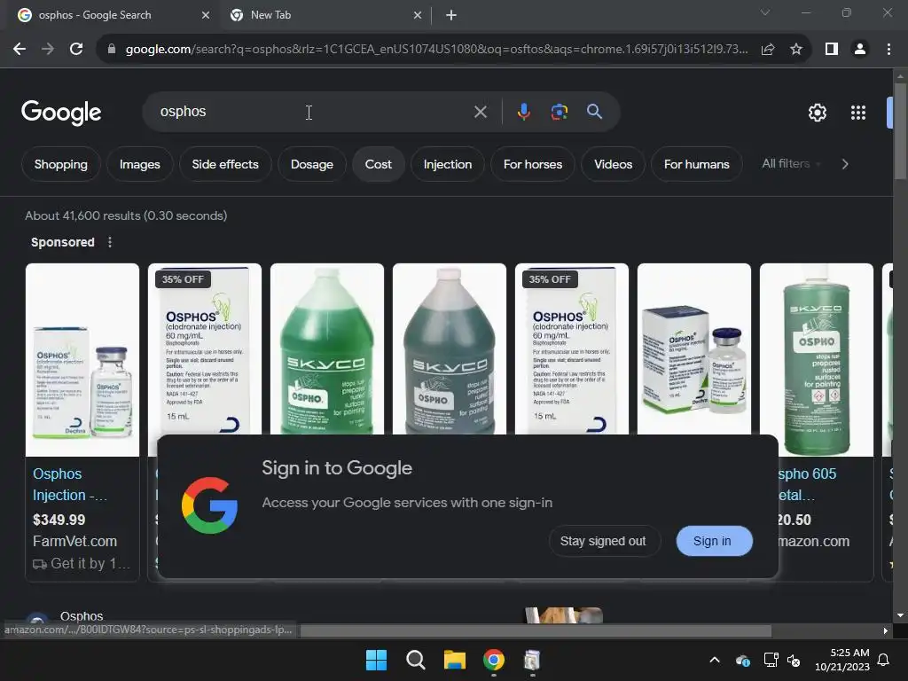Click horizontal scrollbar right arrow
The width and height of the screenshot is (908, 681).
click(886, 630)
